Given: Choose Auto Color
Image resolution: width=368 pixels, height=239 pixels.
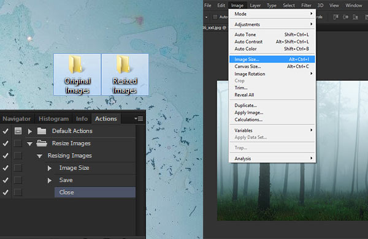Looking at the screenshot, I should (272, 49).
